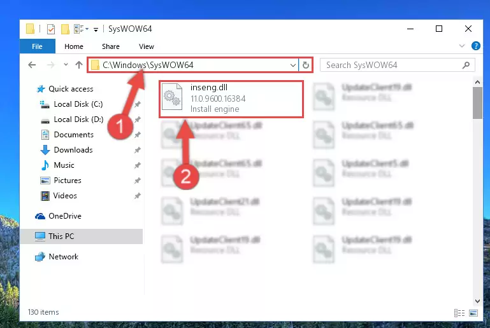Select This PC in navigation pane

tap(82, 236)
